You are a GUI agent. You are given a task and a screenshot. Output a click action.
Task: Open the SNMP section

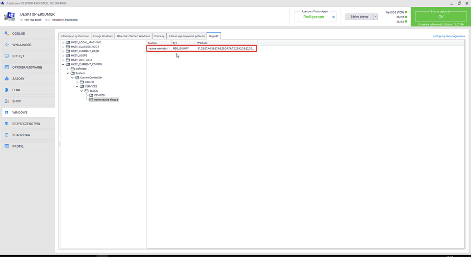[x=17, y=102]
